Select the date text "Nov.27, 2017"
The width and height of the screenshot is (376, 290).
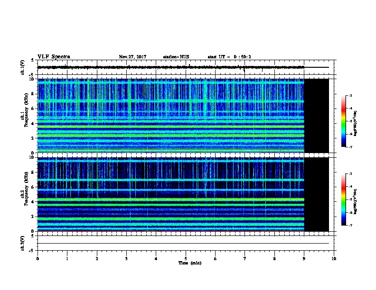pos(132,57)
